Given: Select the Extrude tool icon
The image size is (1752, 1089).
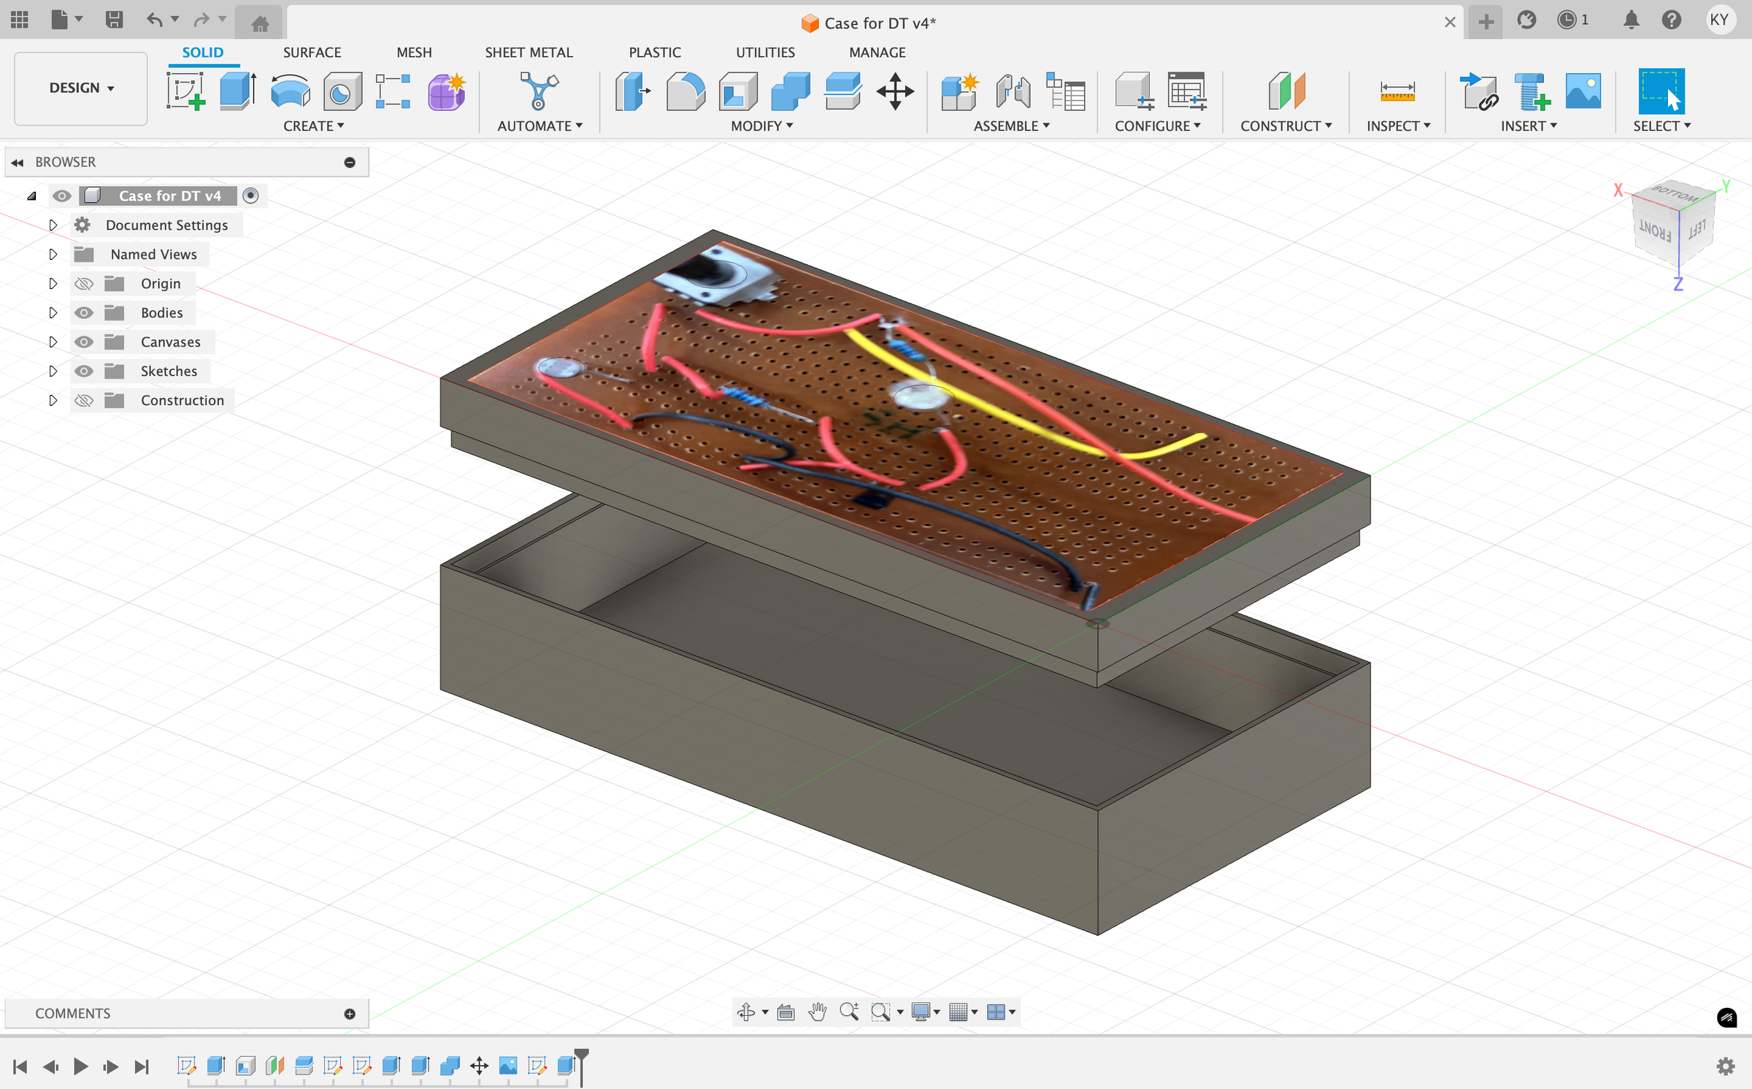Looking at the screenshot, I should click(237, 92).
